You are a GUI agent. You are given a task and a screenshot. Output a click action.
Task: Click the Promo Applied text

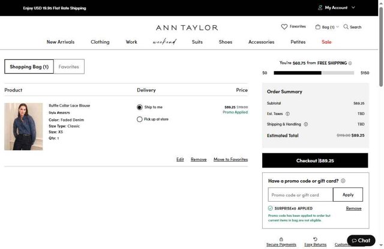click(235, 112)
